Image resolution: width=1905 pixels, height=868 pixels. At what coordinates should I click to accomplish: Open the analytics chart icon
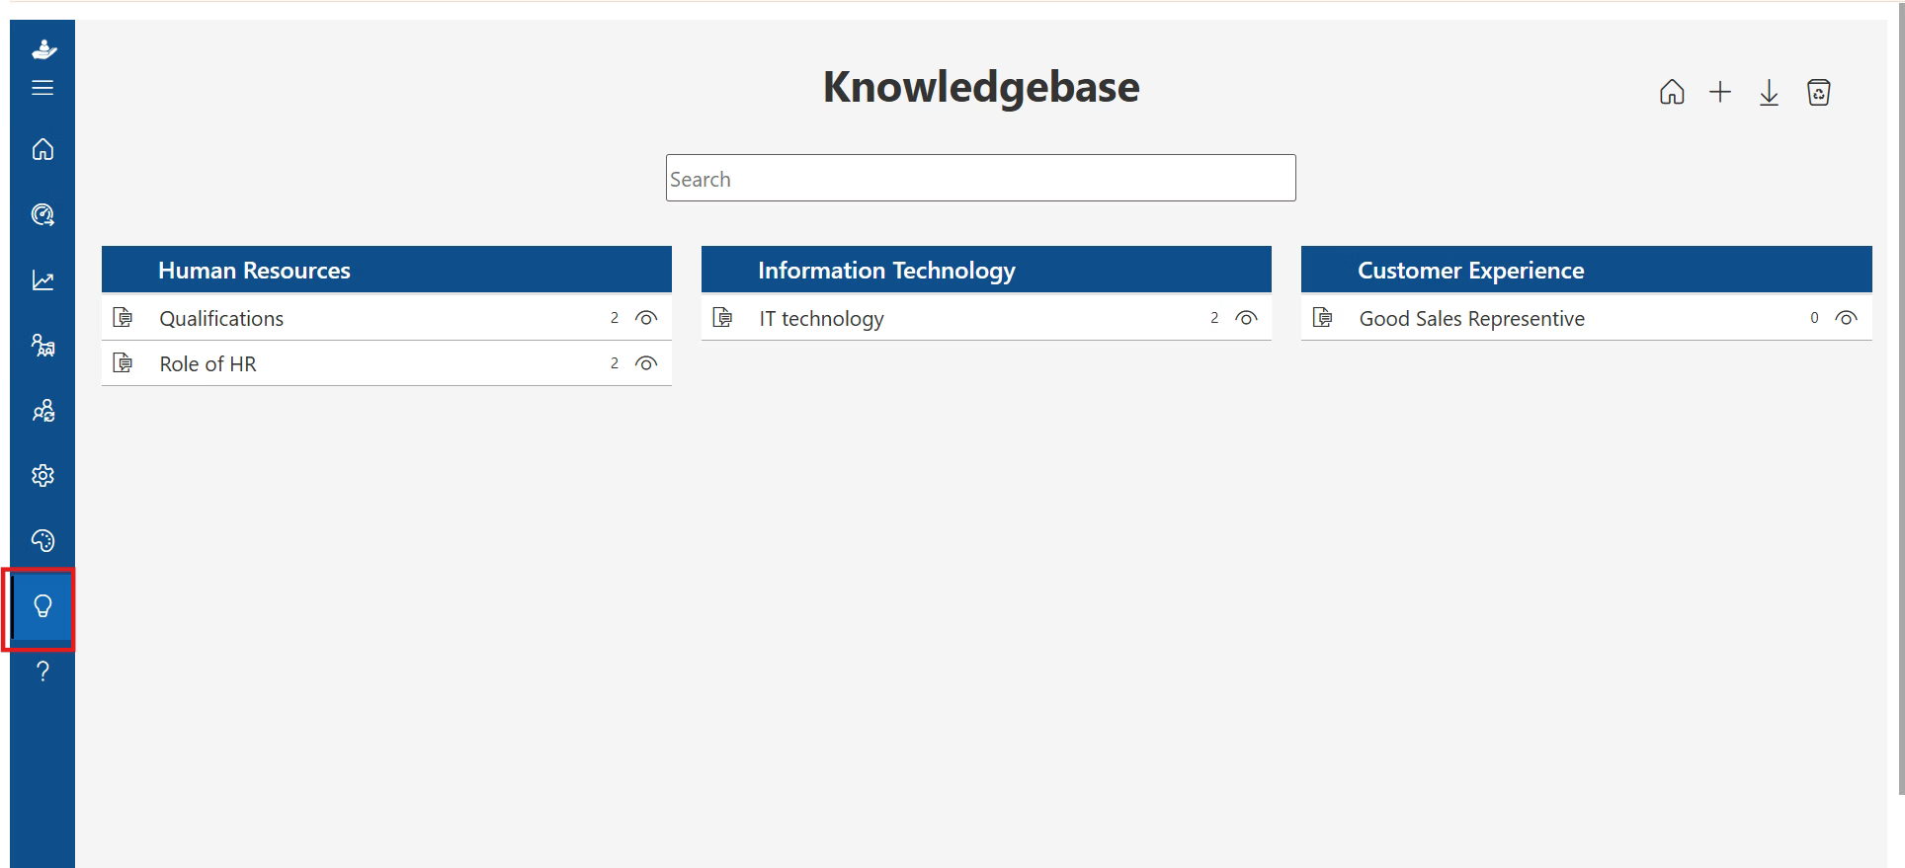[42, 279]
